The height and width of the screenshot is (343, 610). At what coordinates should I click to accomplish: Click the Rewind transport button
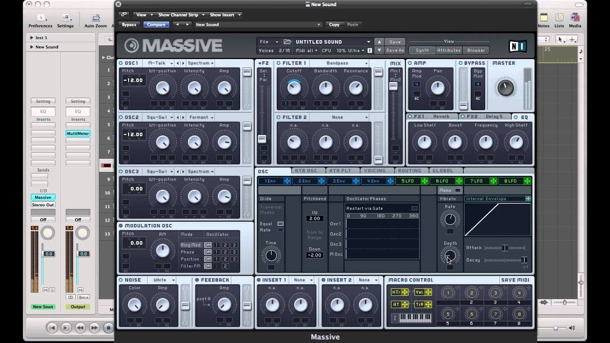click(80, 328)
